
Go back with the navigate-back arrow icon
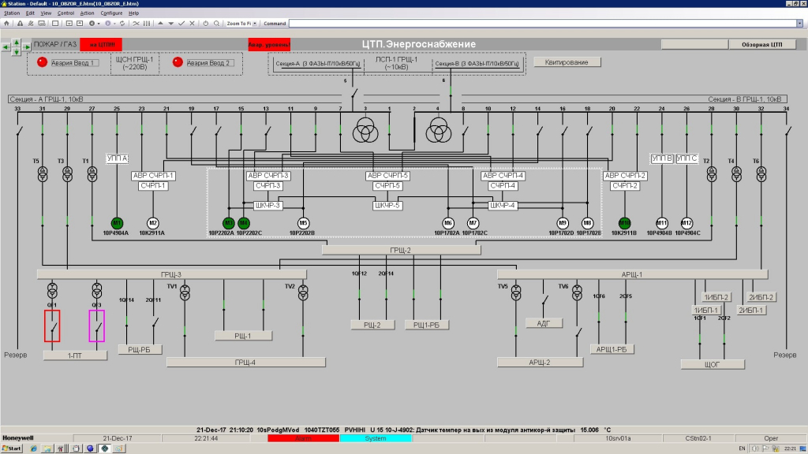coord(92,23)
